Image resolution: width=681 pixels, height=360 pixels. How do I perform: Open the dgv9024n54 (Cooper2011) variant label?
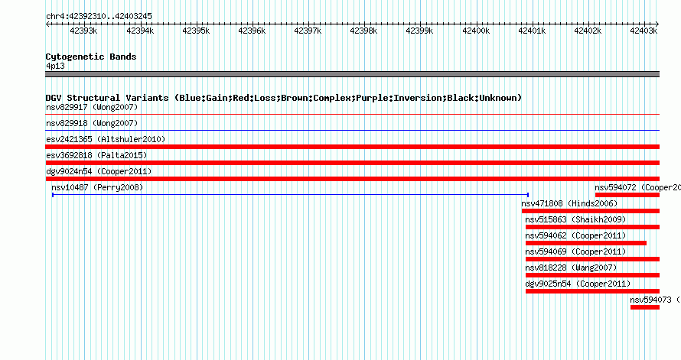(x=99, y=171)
